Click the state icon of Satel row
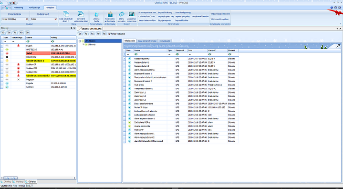 7,53
